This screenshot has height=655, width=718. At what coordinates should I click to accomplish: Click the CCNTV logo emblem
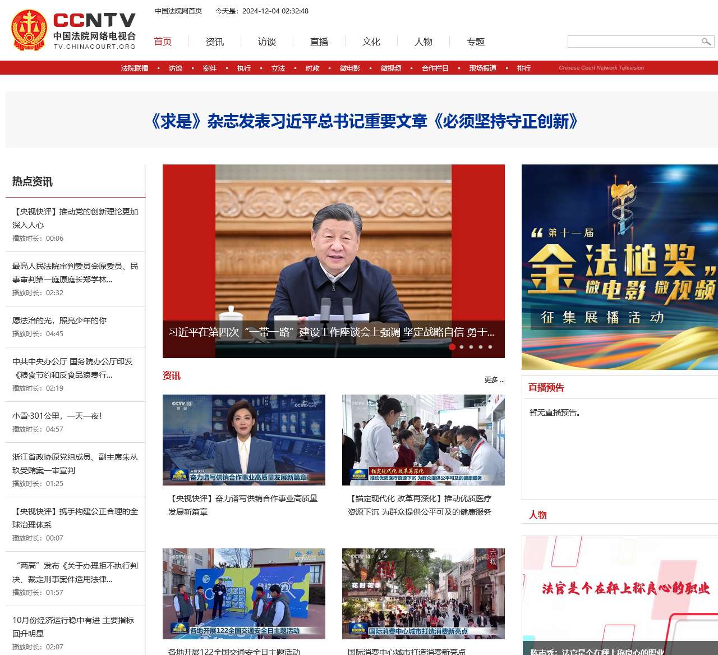[29, 30]
